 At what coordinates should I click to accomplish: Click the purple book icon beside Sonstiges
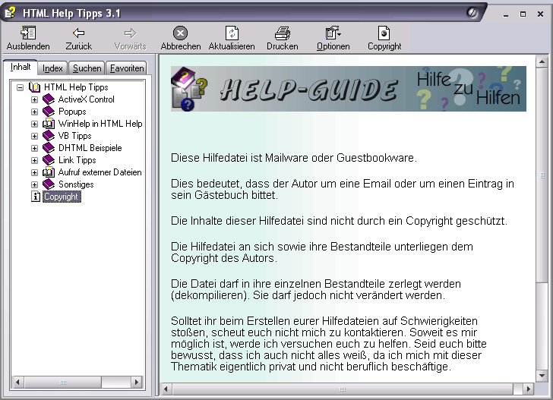click(49, 184)
